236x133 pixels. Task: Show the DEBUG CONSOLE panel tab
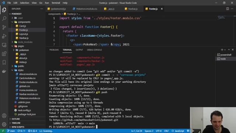[94, 50]
